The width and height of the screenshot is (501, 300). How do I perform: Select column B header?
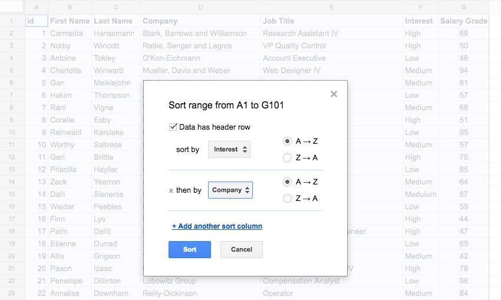coord(70,7)
